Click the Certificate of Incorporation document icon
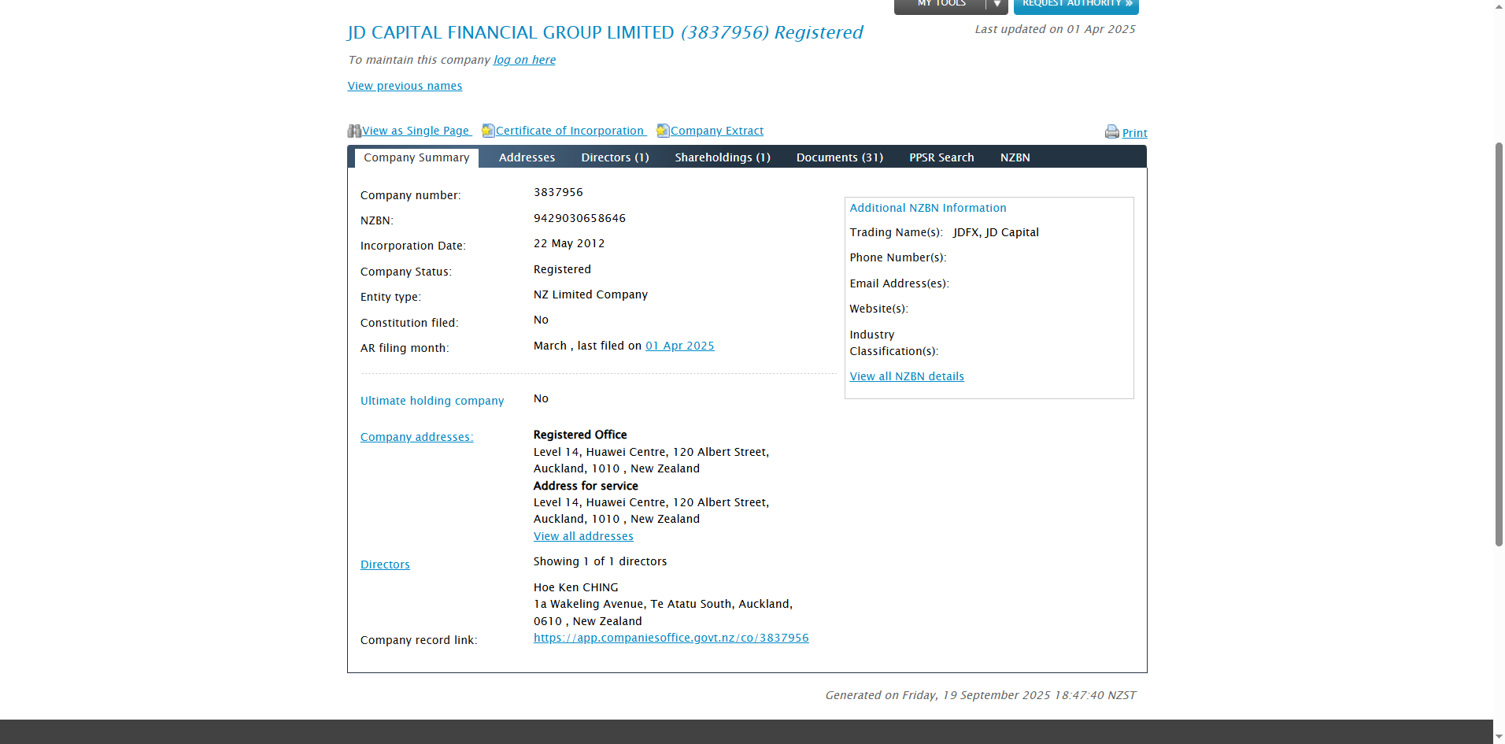The width and height of the screenshot is (1505, 744). 488,131
